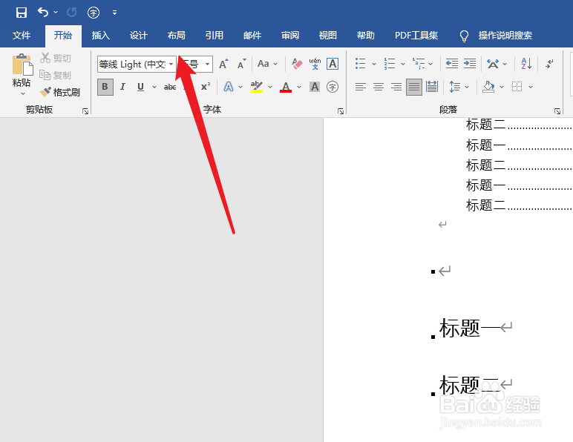The height and width of the screenshot is (442, 573).
Task: Click the 剪切 cut button
Action: (x=56, y=58)
